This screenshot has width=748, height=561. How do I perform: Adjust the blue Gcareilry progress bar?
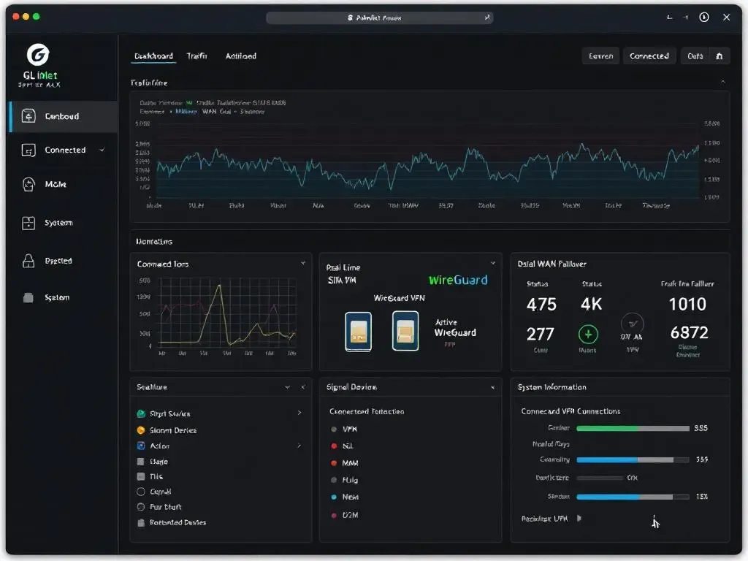[x=633, y=460]
